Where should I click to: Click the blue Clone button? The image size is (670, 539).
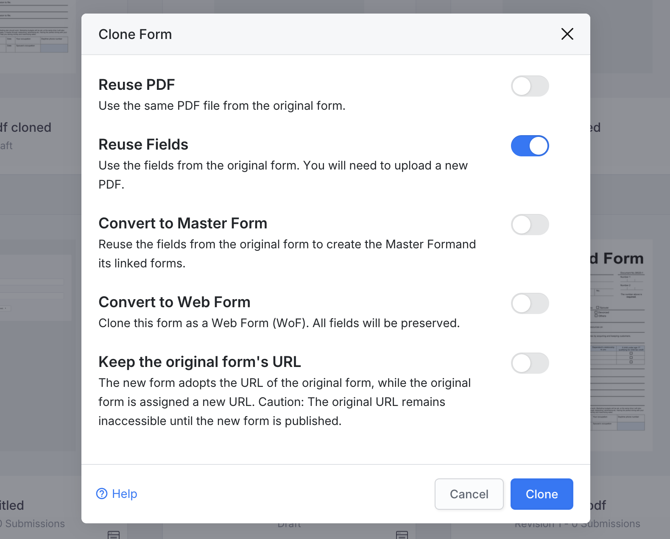coord(542,494)
